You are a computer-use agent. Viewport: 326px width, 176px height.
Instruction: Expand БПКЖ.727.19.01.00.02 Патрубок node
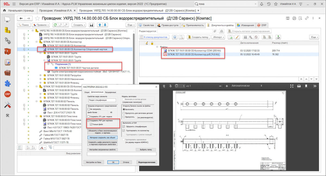click(x=40, y=75)
